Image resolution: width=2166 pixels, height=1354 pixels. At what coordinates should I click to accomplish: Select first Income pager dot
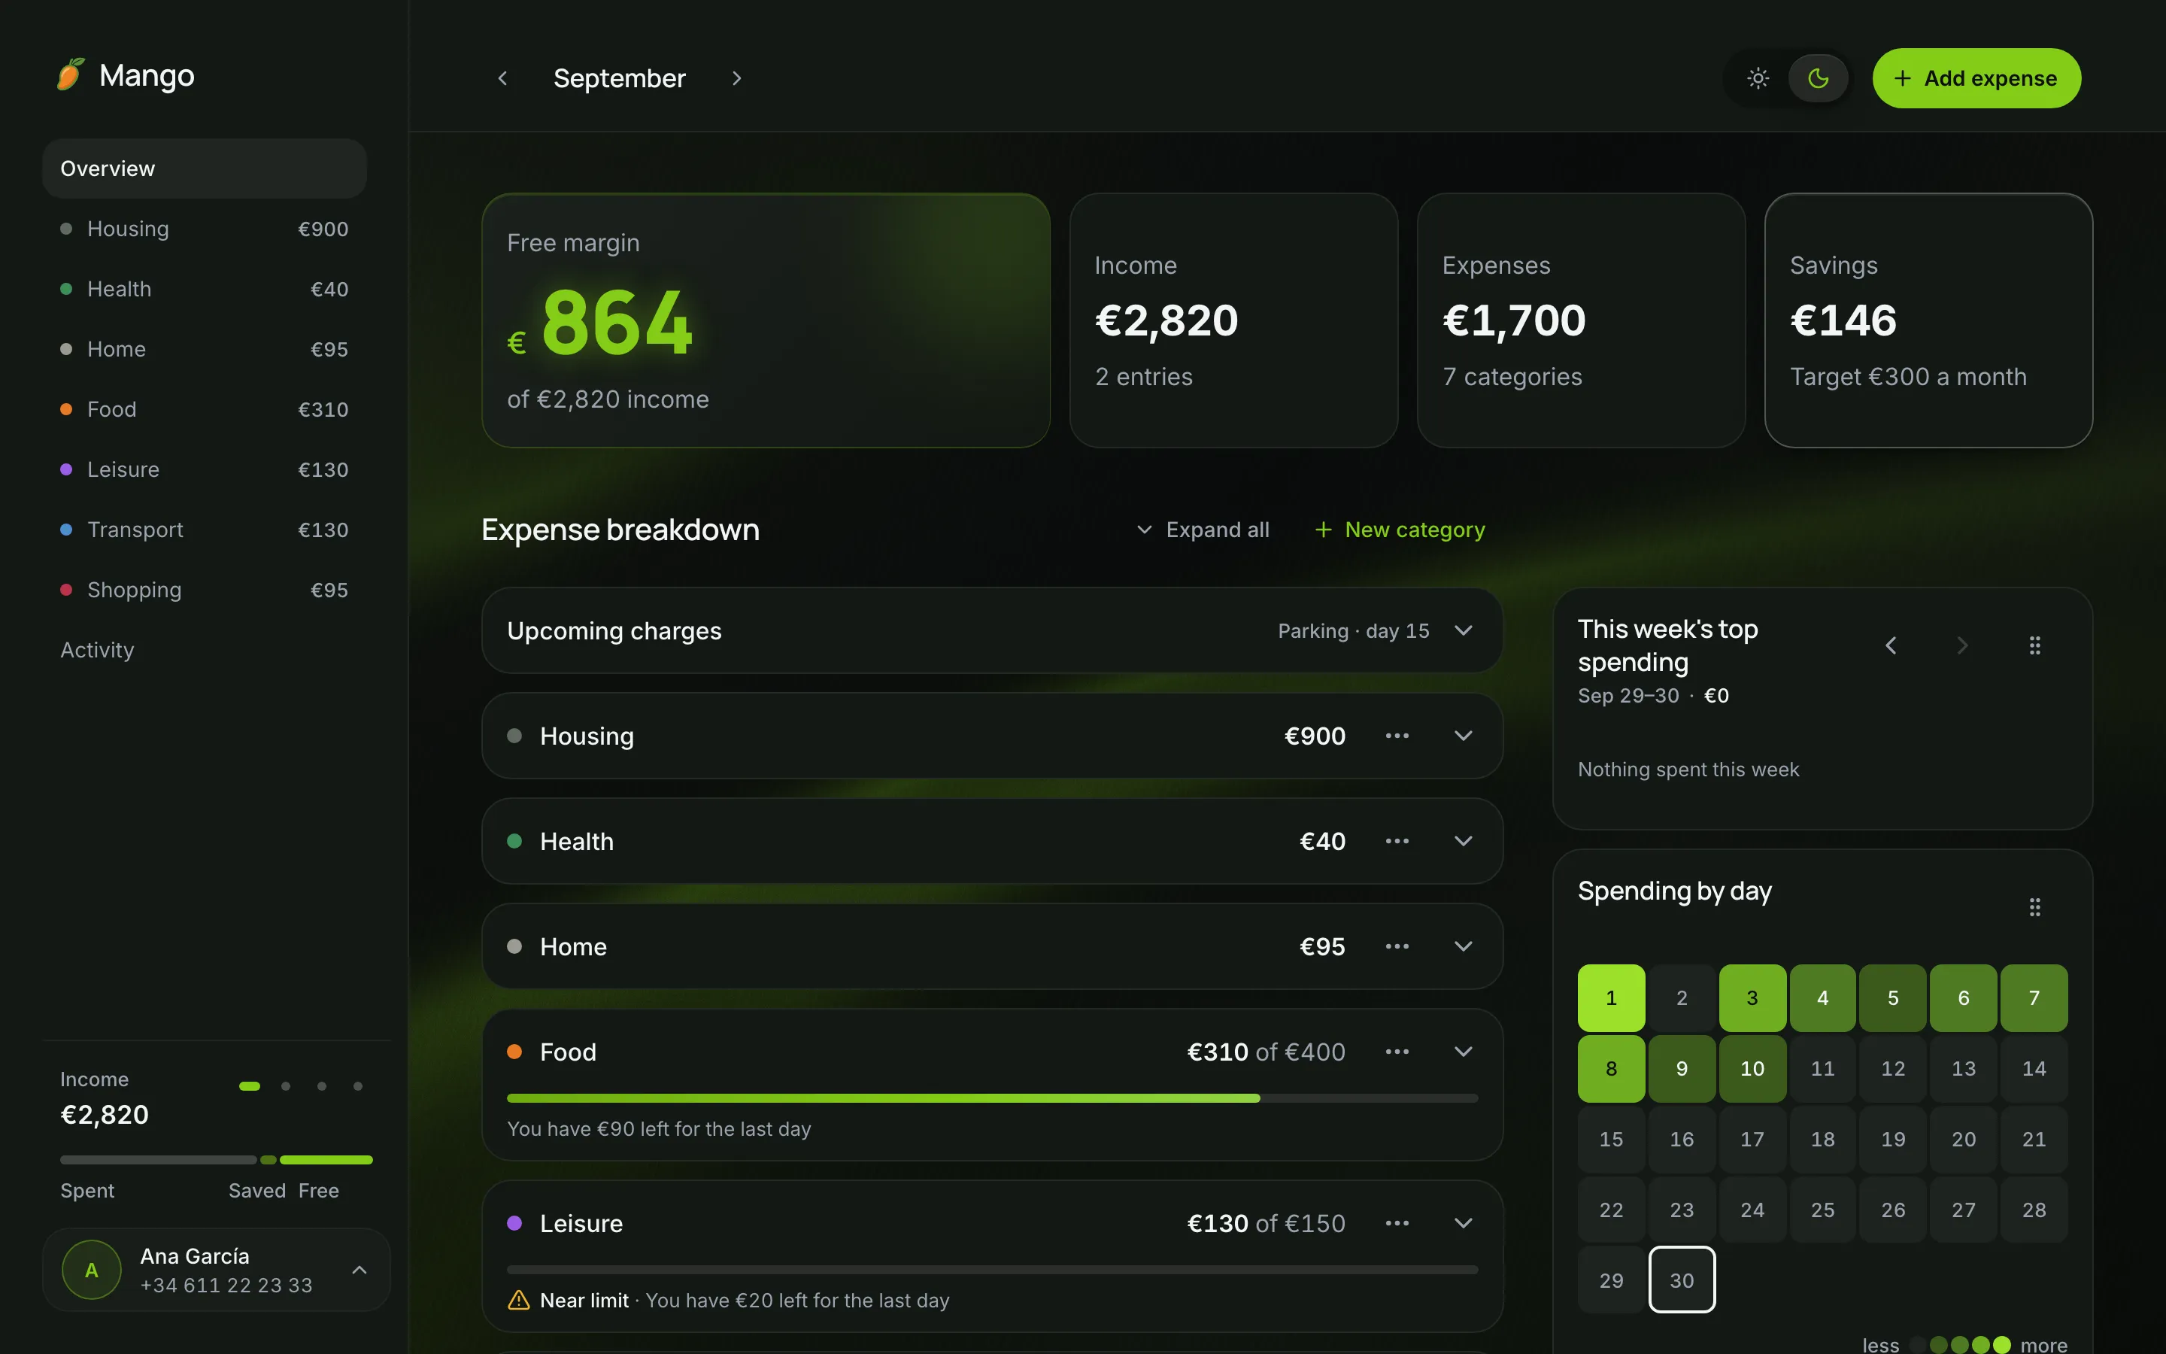250,1086
